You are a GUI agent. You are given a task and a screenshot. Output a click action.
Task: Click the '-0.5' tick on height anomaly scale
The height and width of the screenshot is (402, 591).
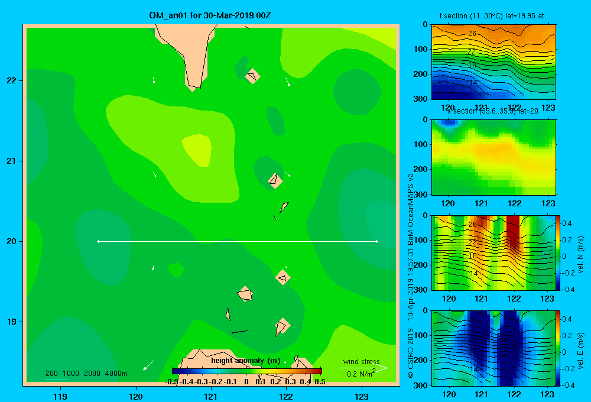(172, 382)
